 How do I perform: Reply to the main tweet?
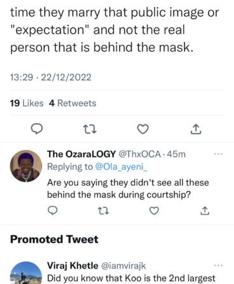click(37, 129)
